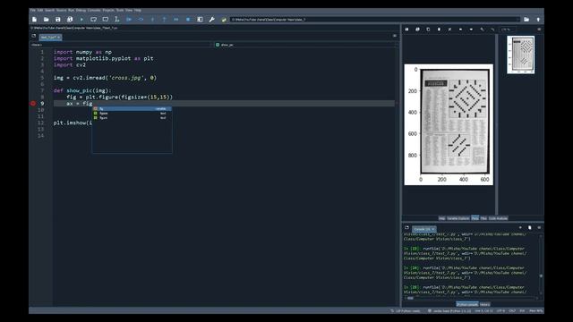Image resolution: width=573 pixels, height=322 pixels.
Task: Interrupt kernel icon in console
Action: pos(520,227)
